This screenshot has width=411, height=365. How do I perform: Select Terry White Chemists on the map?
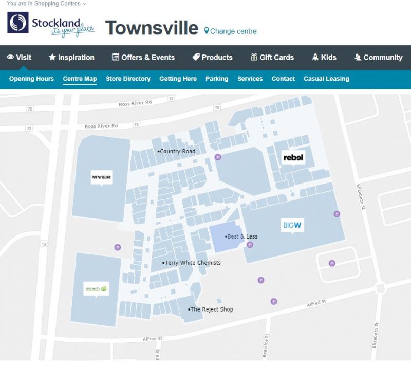tap(192, 263)
